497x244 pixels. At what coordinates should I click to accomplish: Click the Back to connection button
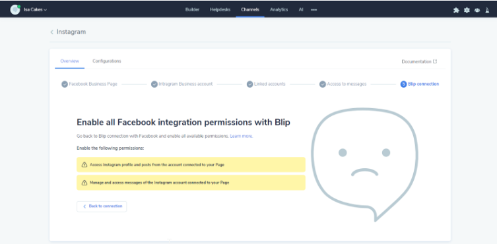102,206
